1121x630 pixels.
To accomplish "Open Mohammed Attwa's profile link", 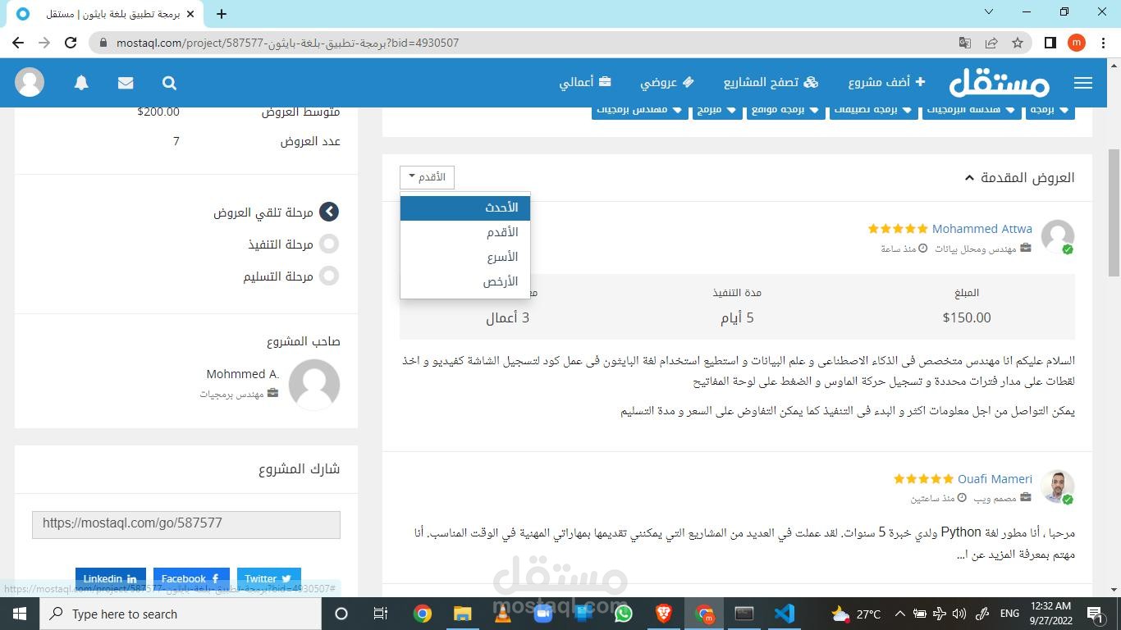I will [981, 229].
